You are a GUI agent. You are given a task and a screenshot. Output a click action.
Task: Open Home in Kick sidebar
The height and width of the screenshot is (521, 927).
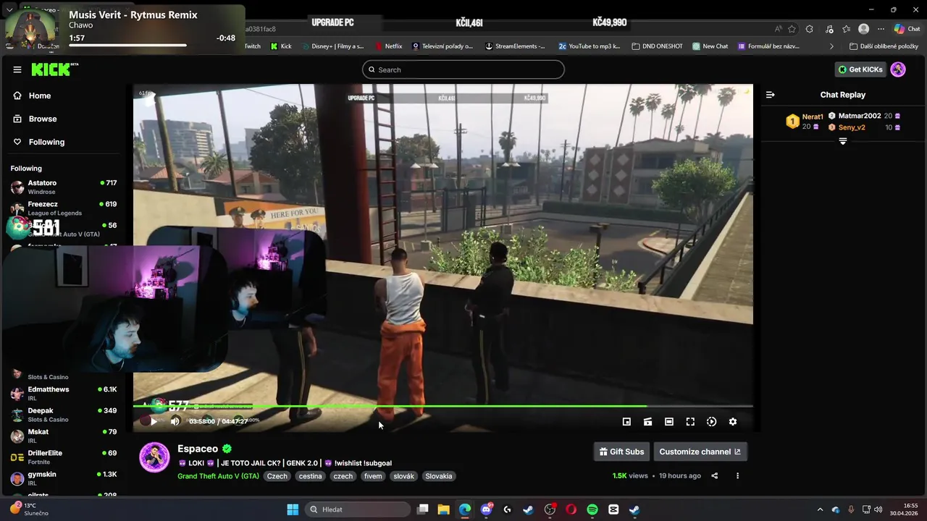pyautogui.click(x=40, y=96)
